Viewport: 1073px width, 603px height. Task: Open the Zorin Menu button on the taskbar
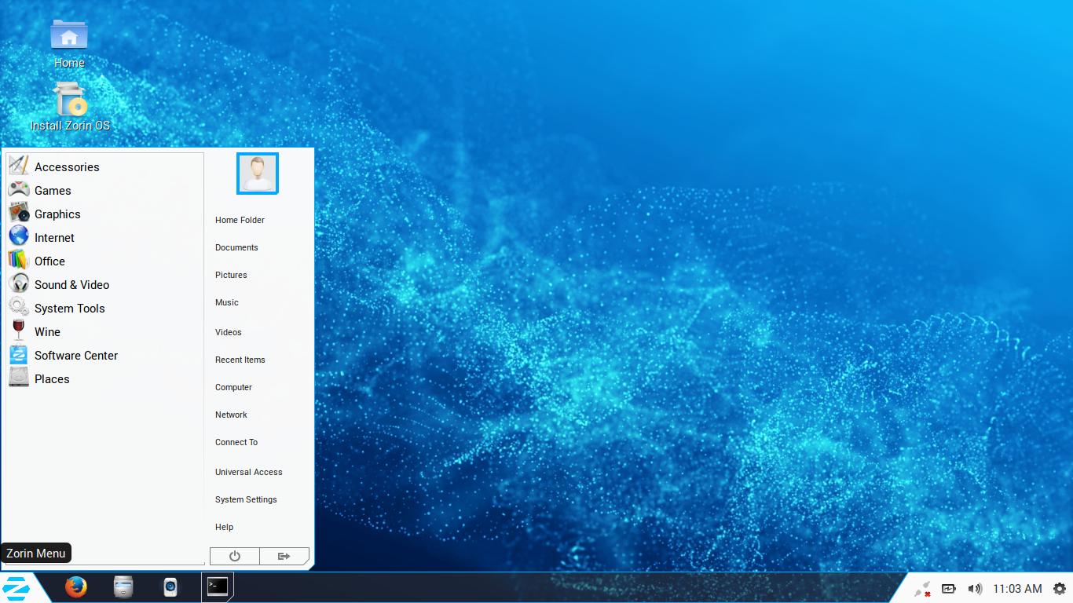click(x=16, y=587)
